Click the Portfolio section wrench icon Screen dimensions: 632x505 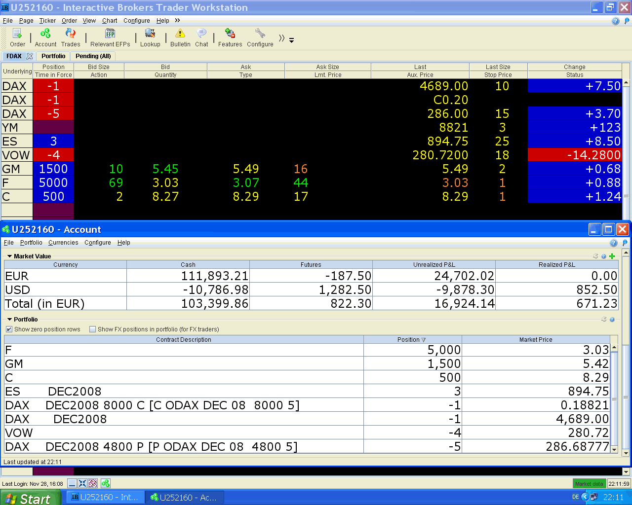(603, 319)
